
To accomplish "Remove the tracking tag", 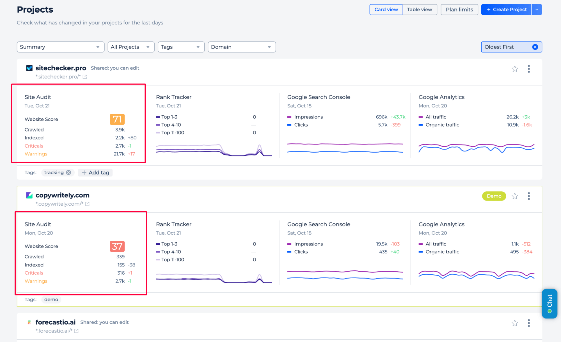I will tap(68, 173).
